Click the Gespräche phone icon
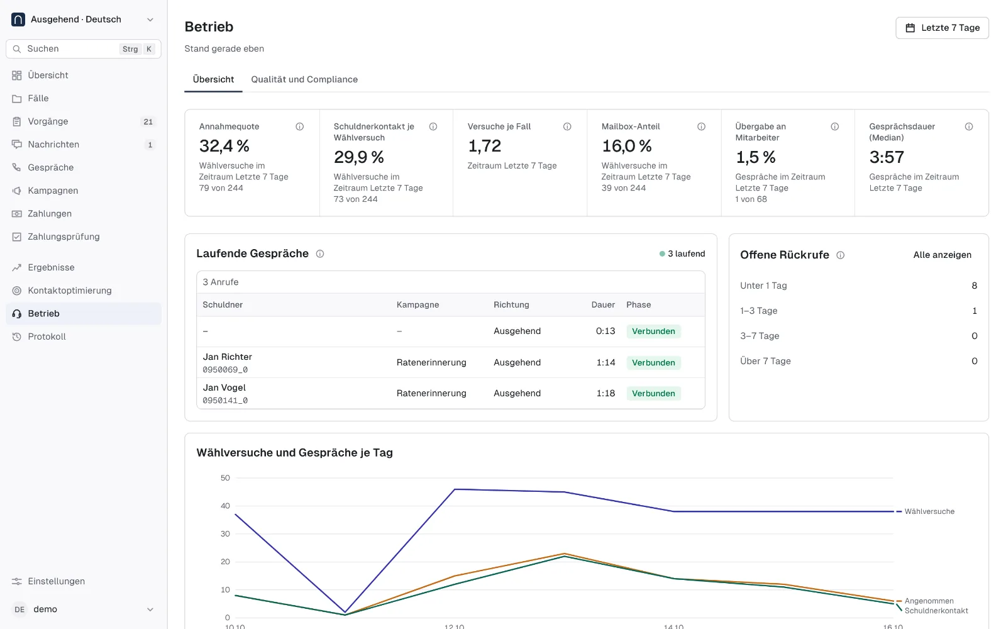Image resolution: width=1006 pixels, height=629 pixels. tap(17, 167)
